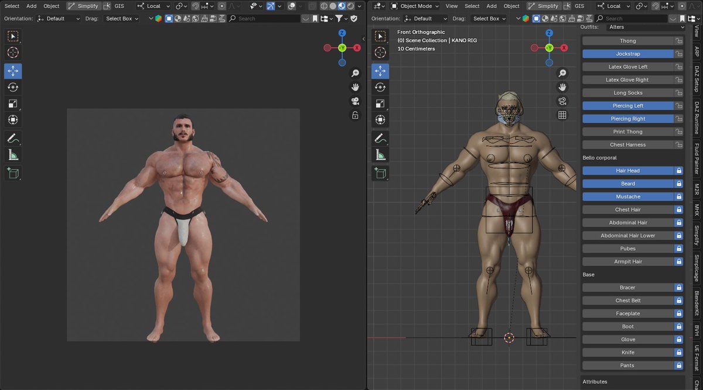Select the Annotate tool in left viewport

click(x=13, y=139)
